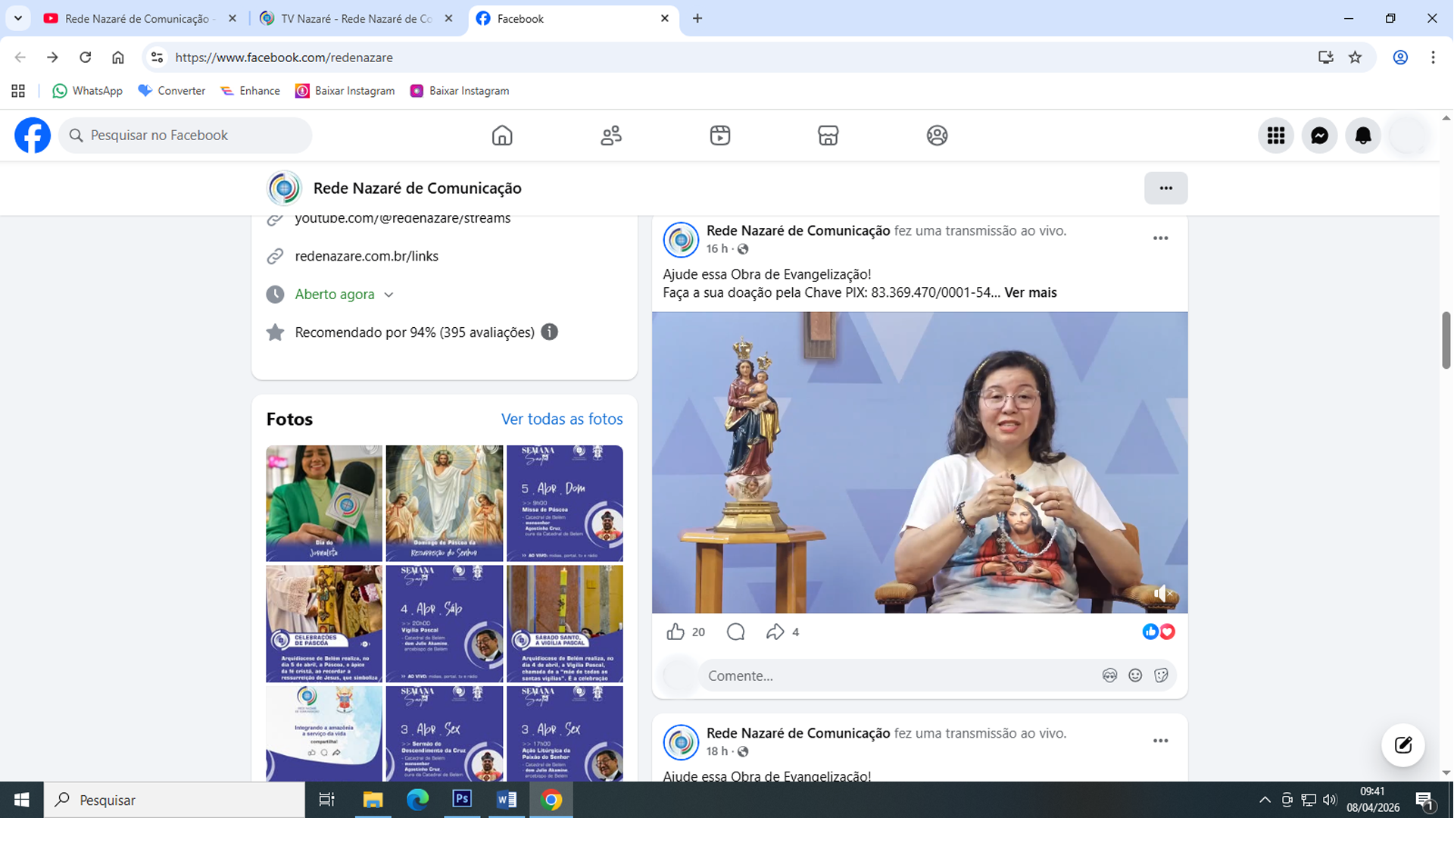Share the live video post
The width and height of the screenshot is (1454, 855).
[775, 632]
